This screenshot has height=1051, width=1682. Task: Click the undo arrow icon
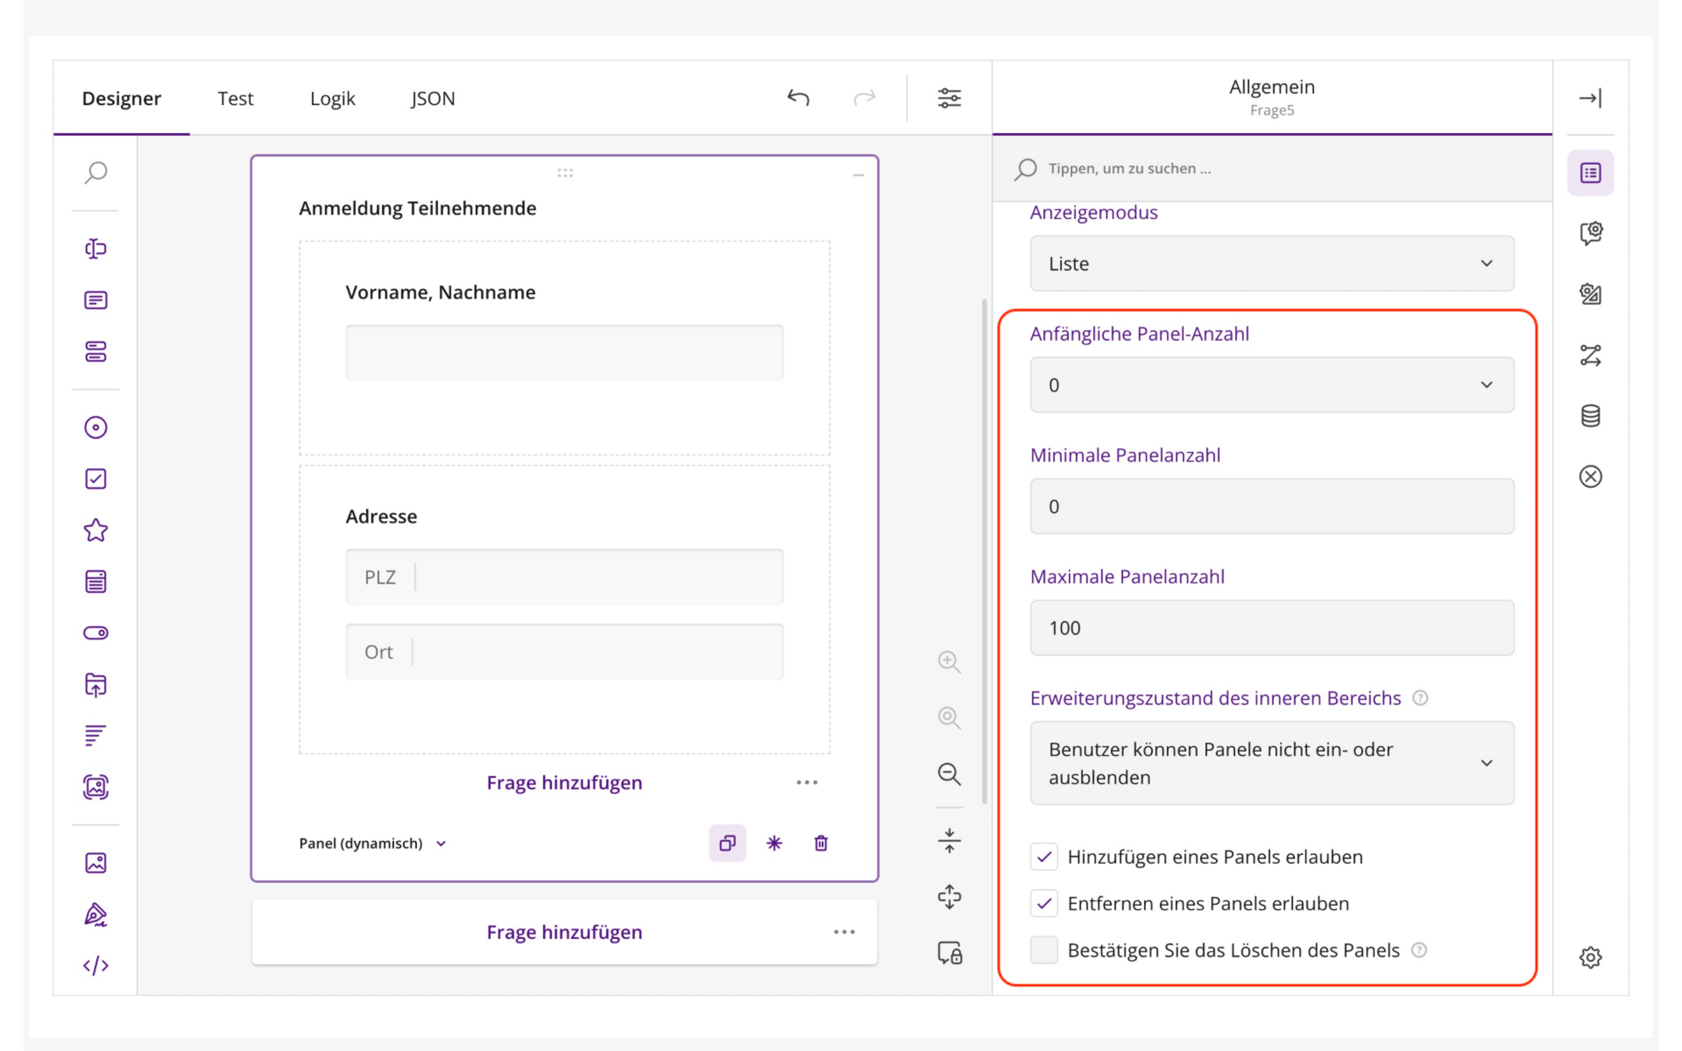tap(798, 98)
